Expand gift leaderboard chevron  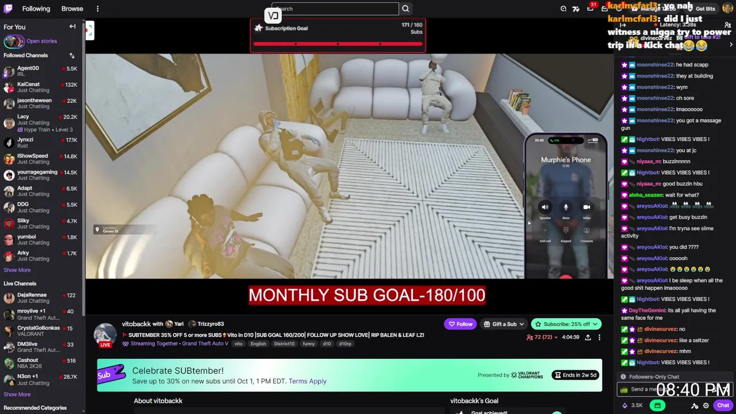tap(731, 45)
